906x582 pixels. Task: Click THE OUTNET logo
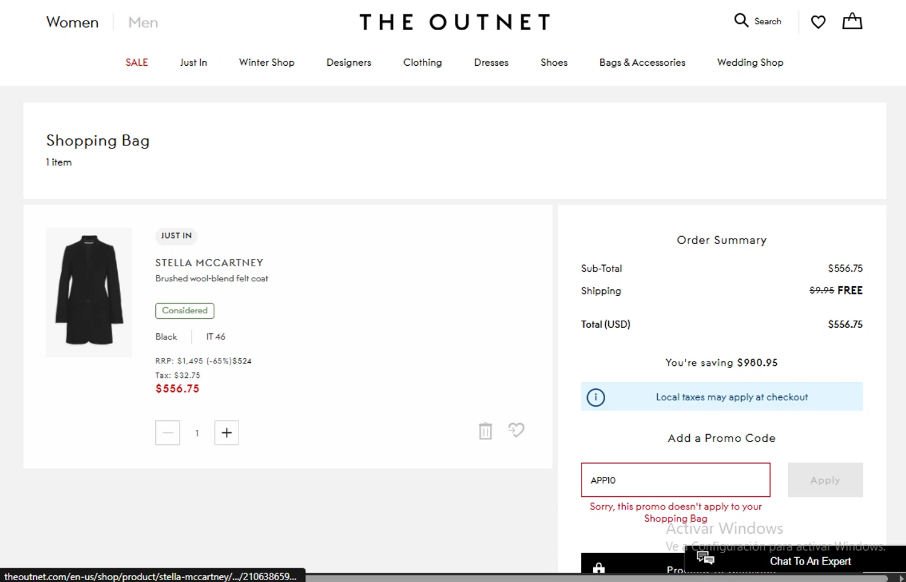(x=455, y=22)
